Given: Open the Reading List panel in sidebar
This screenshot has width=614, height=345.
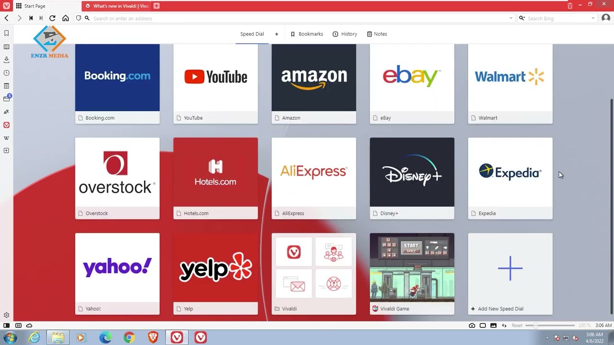Looking at the screenshot, I should coord(6,47).
